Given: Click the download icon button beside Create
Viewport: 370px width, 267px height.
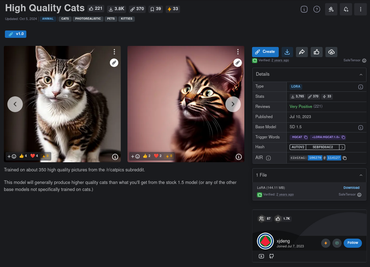Looking at the screenshot, I should 287,52.
